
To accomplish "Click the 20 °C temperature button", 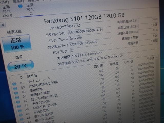I will 20,66.
